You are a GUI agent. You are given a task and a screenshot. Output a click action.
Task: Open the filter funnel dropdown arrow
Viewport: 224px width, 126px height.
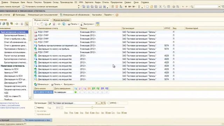click(38, 24)
